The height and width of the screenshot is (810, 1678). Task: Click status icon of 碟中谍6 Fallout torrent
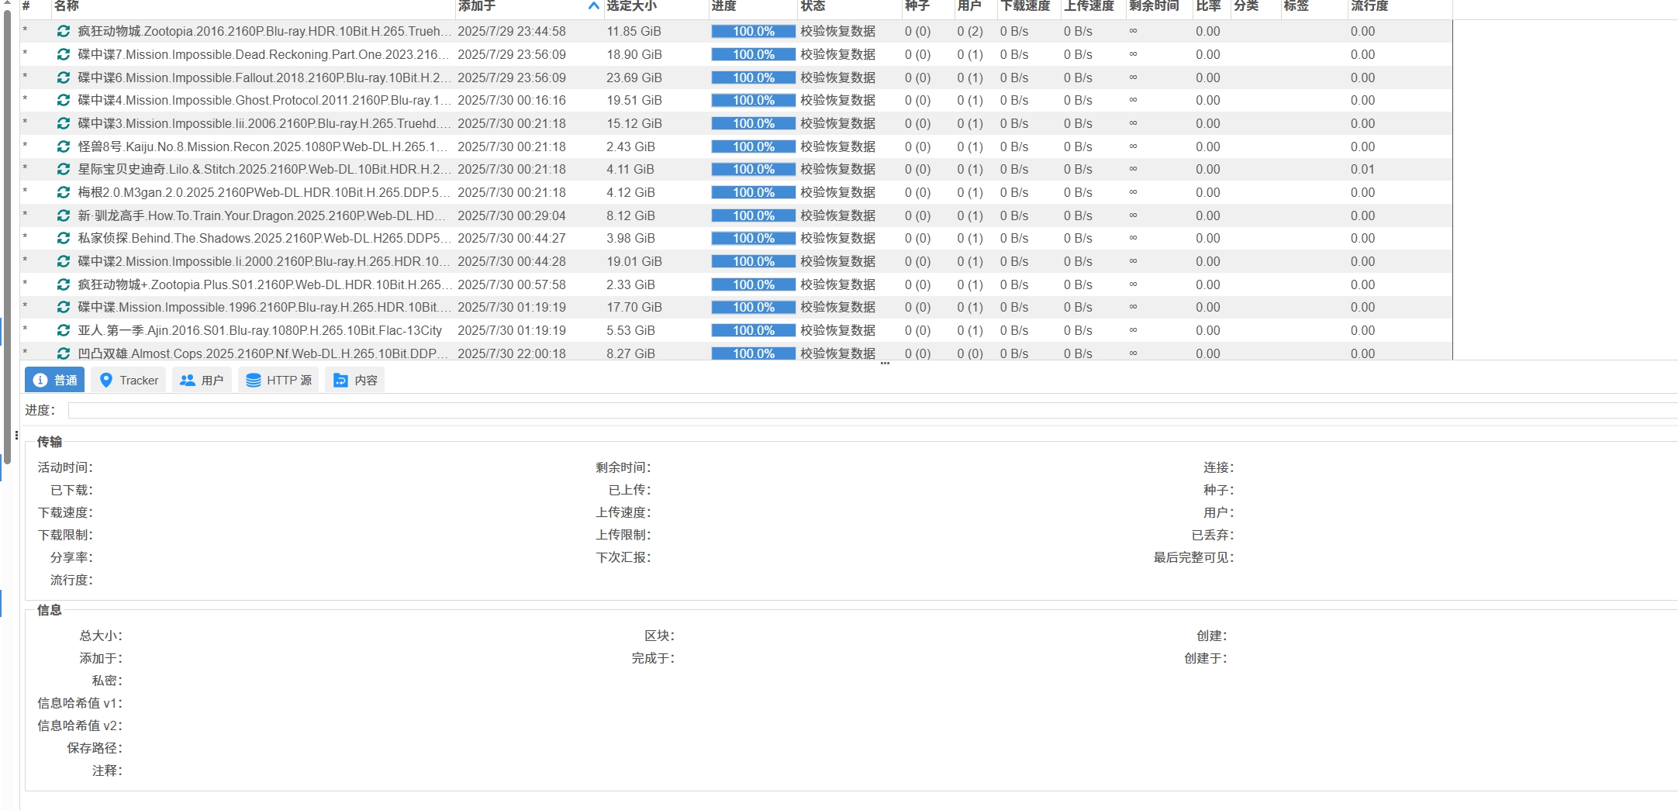pyautogui.click(x=64, y=78)
